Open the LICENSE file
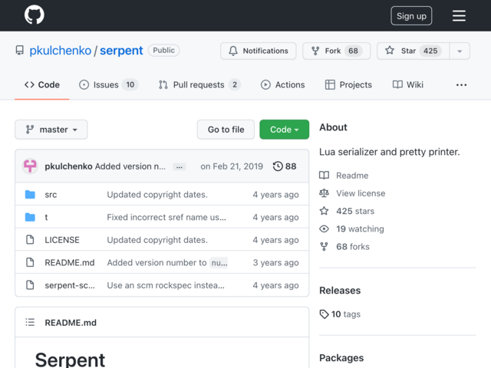Viewport: 491px width, 368px height. [62, 240]
